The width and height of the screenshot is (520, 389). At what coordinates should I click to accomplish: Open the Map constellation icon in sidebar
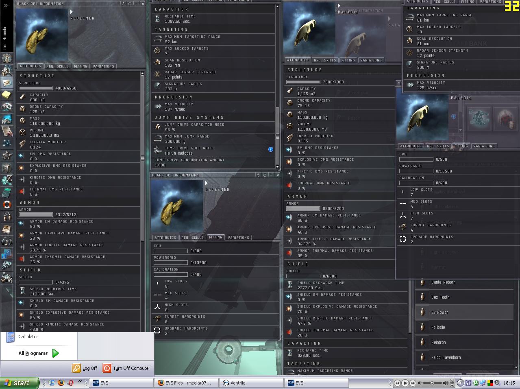pos(7,143)
